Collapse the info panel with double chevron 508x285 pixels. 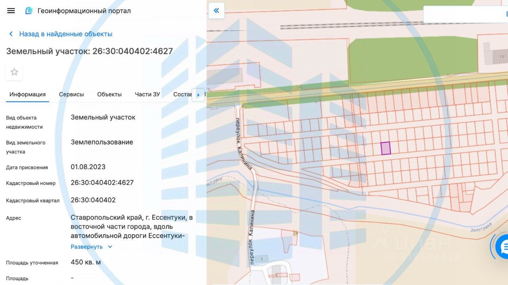(216, 11)
